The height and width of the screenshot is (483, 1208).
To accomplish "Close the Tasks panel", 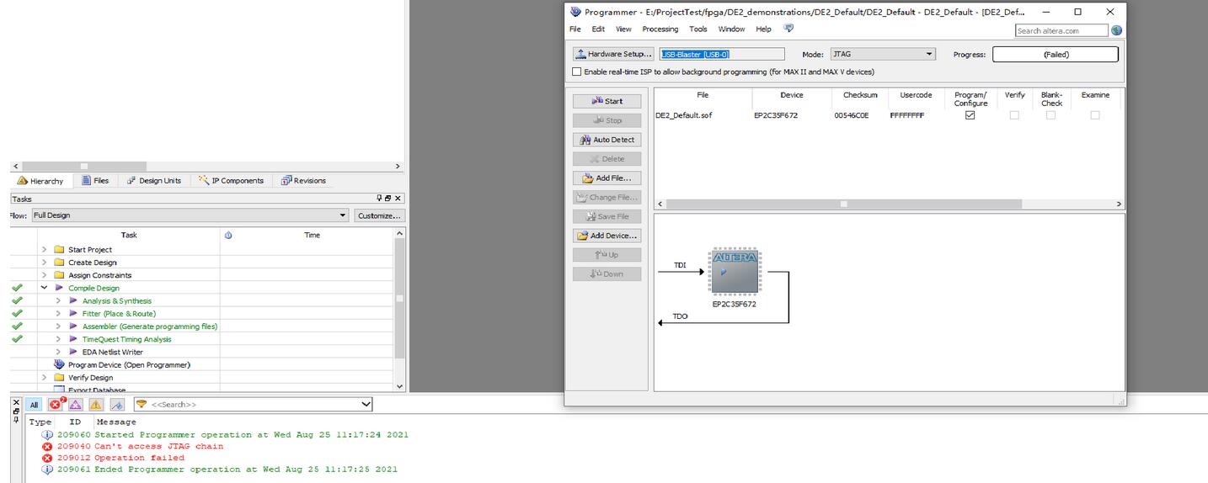I will pyautogui.click(x=398, y=199).
